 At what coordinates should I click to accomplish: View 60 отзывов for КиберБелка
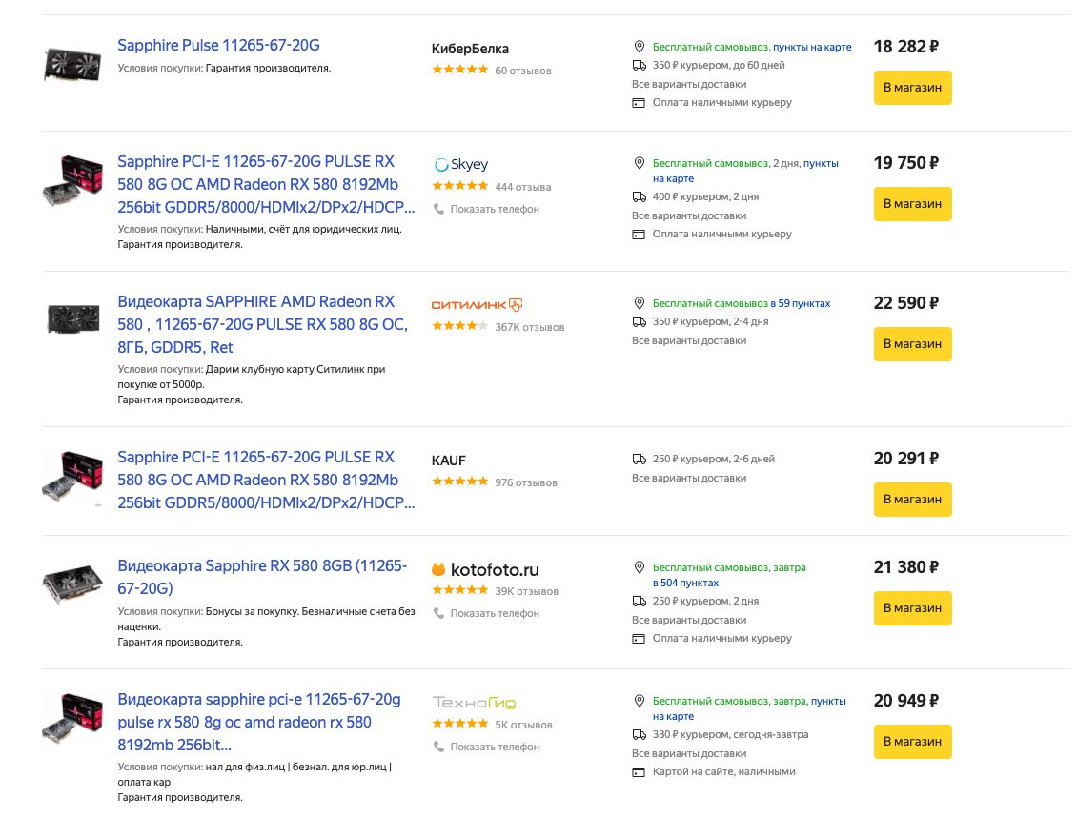tap(522, 71)
